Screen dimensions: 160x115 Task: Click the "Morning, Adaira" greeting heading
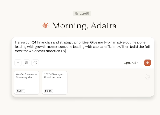84,25
